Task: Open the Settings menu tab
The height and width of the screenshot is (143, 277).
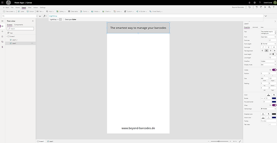Action: point(43,7)
